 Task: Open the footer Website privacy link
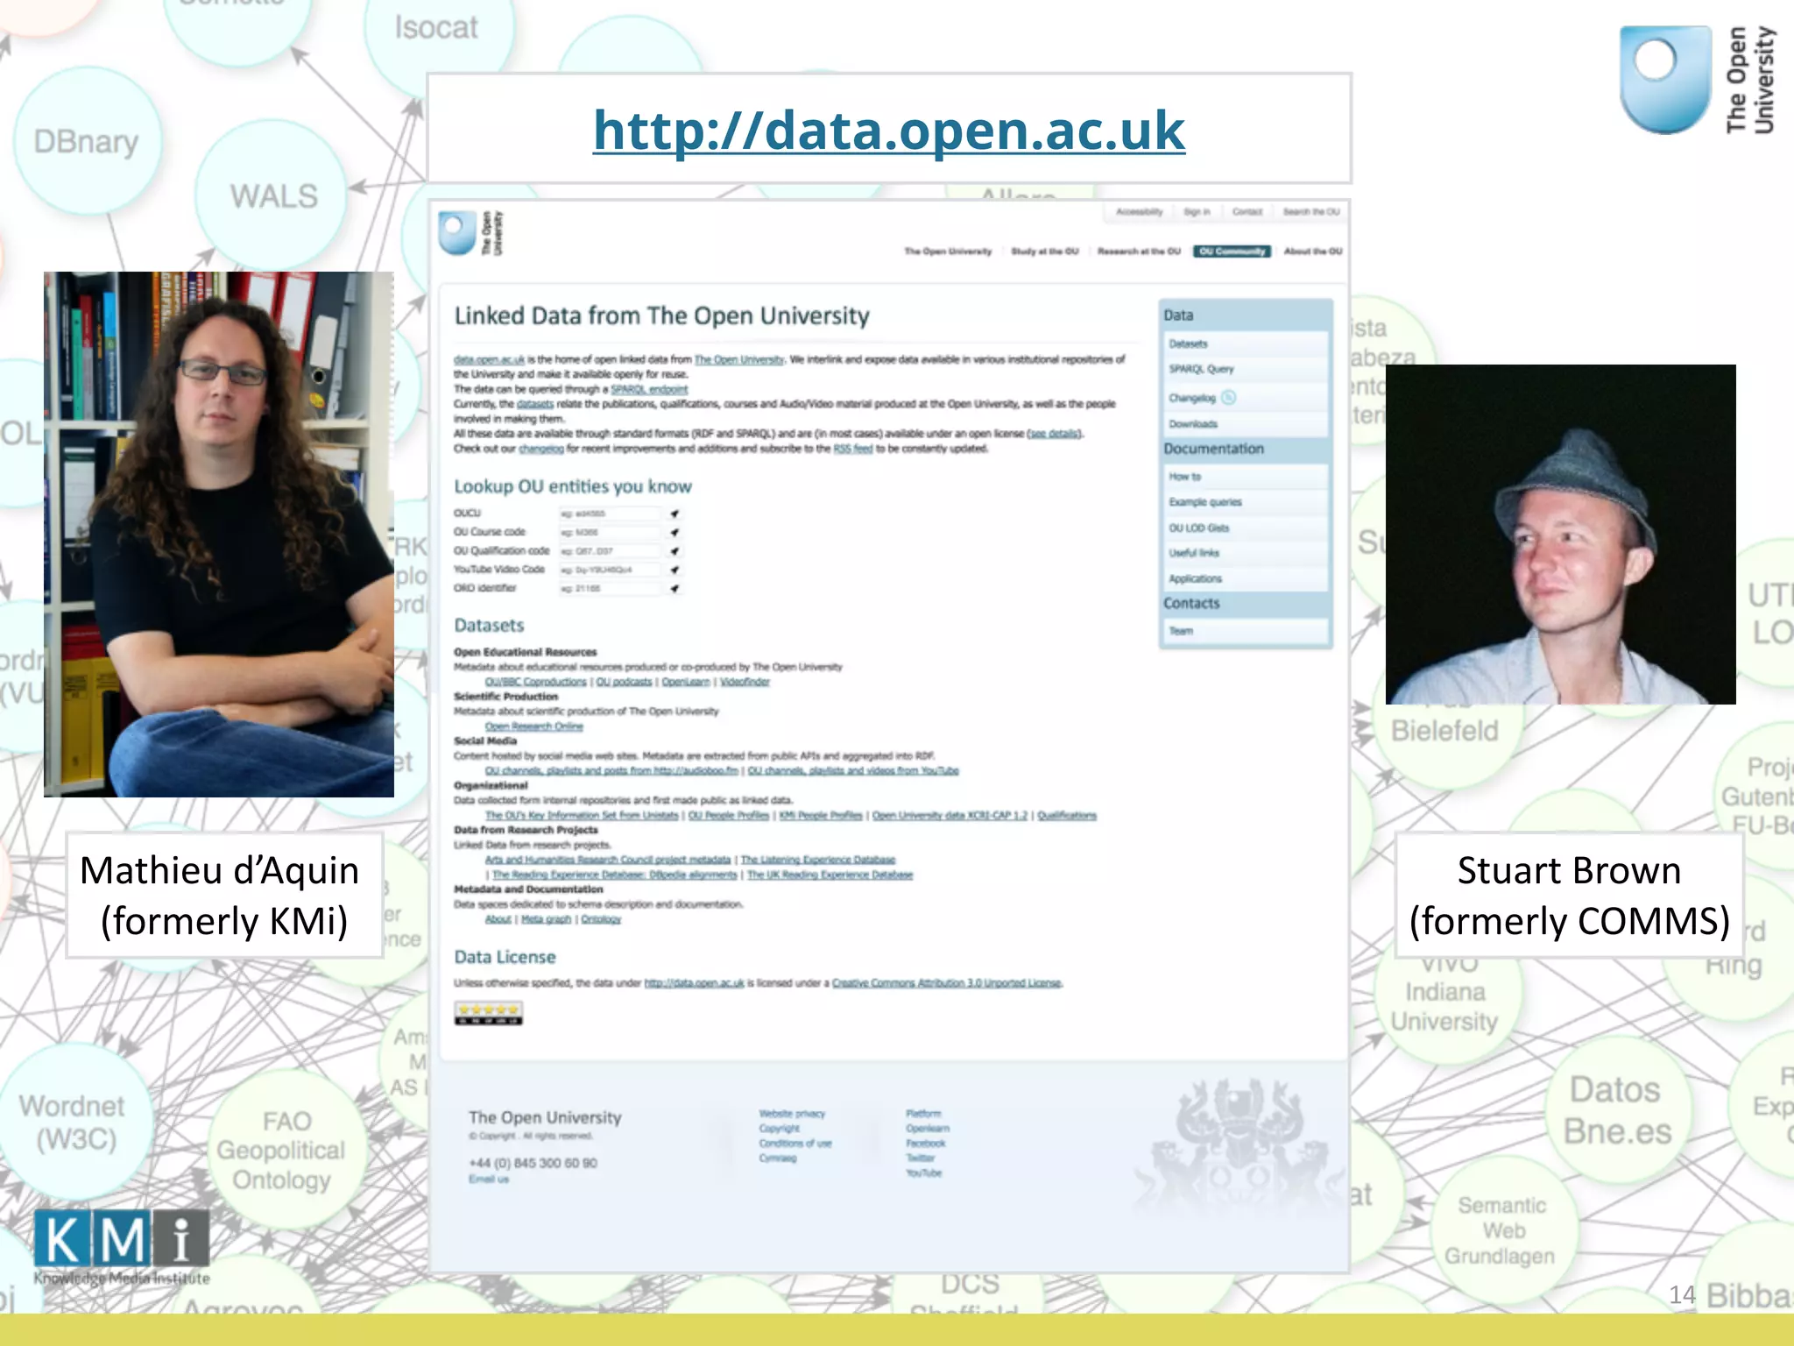point(792,1114)
